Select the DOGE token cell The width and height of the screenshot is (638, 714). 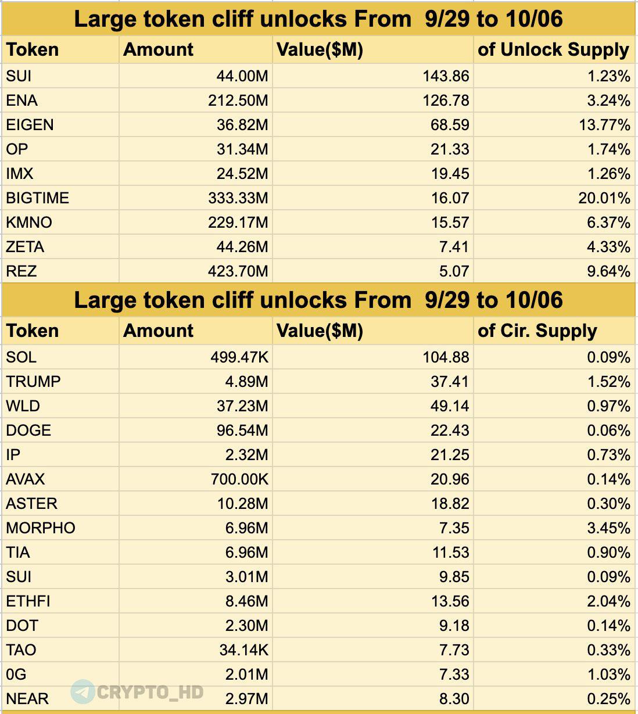pyautogui.click(x=28, y=430)
